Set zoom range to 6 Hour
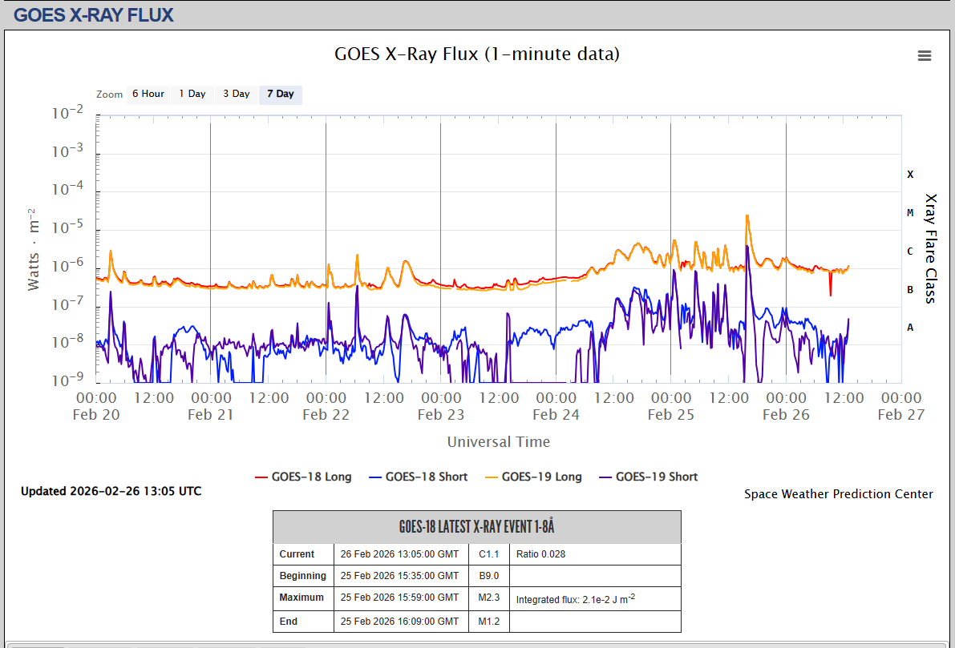 coord(148,95)
